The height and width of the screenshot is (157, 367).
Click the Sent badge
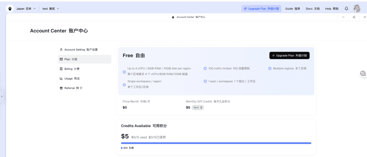pos(198,108)
